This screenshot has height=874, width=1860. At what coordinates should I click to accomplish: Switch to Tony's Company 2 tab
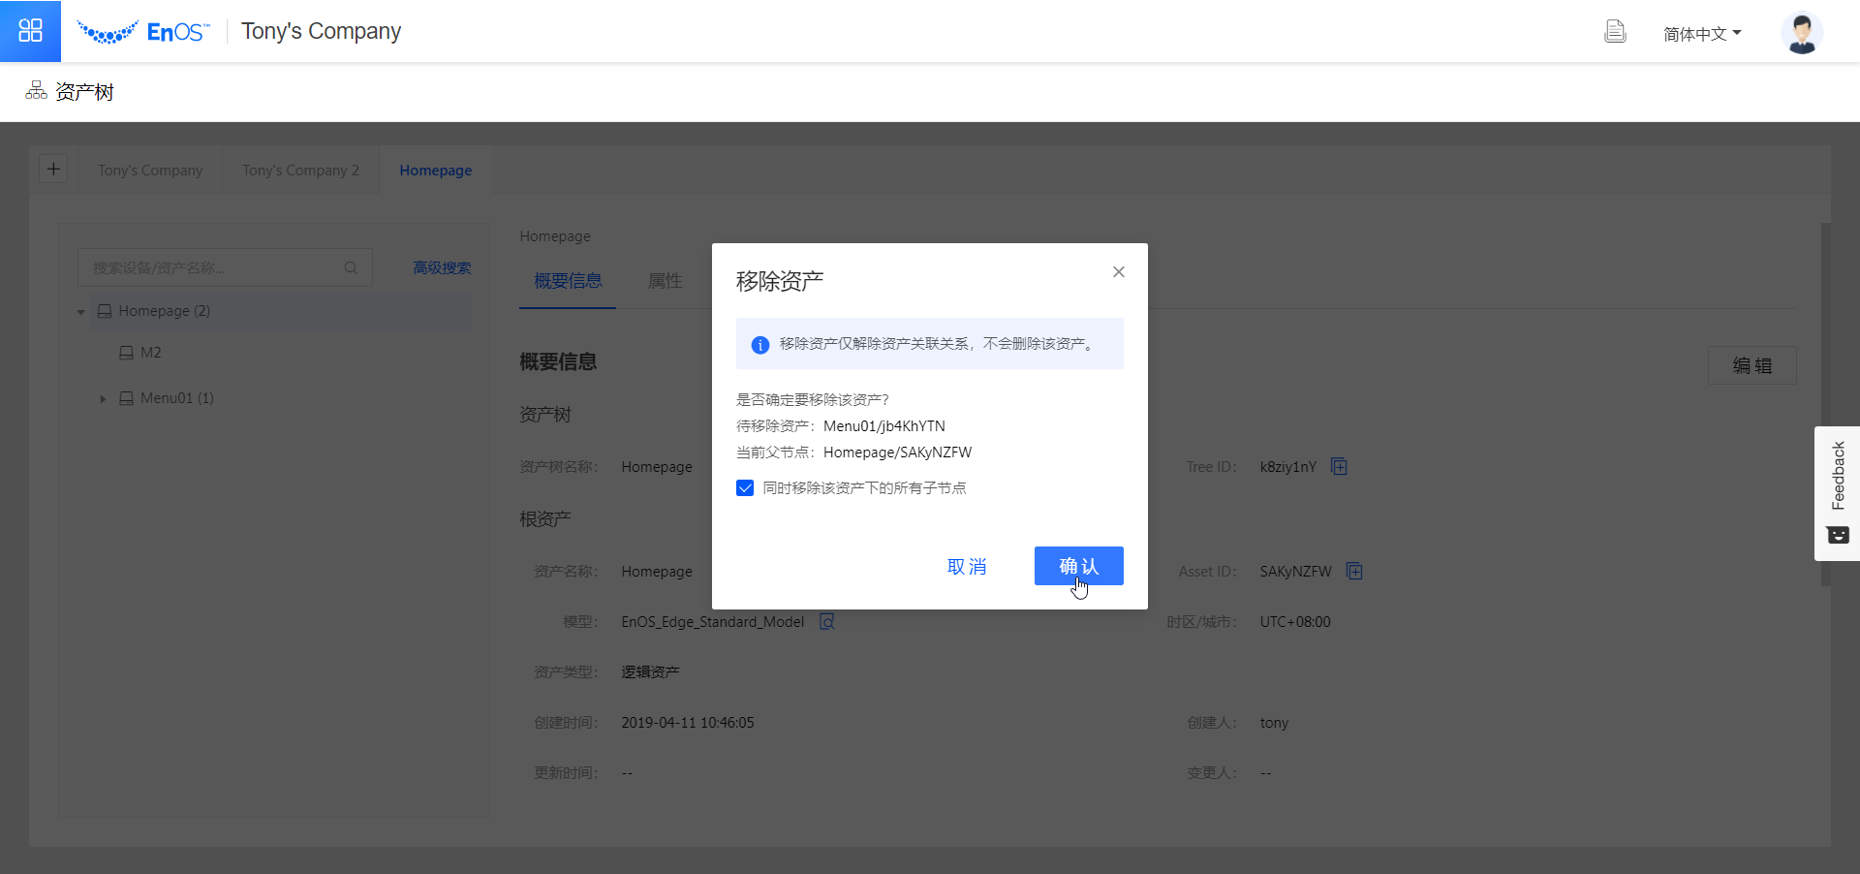point(300,171)
